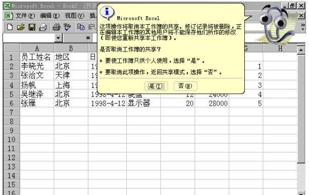This screenshot has width=309, height=195.
Task: Select column A header
Action: [x=37, y=48]
